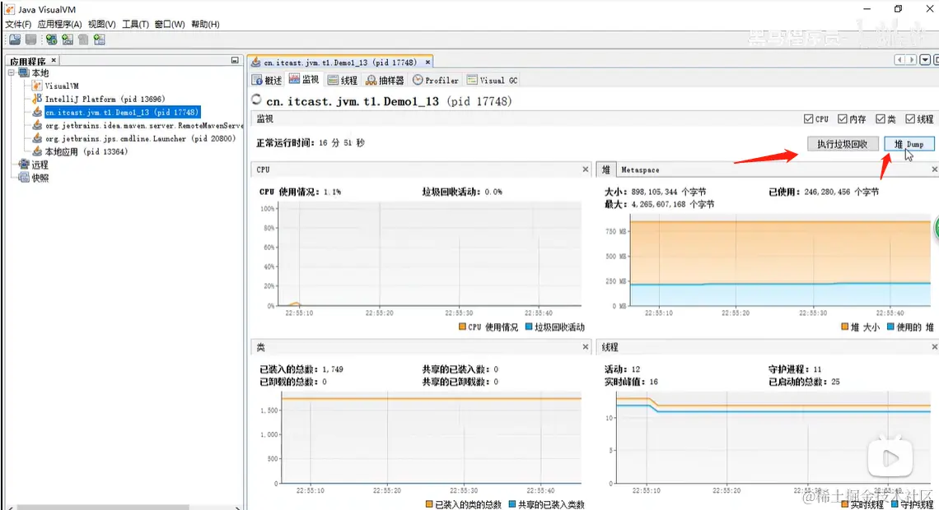Select IntelliJ Platform (pid 13696) in tree

(105, 100)
